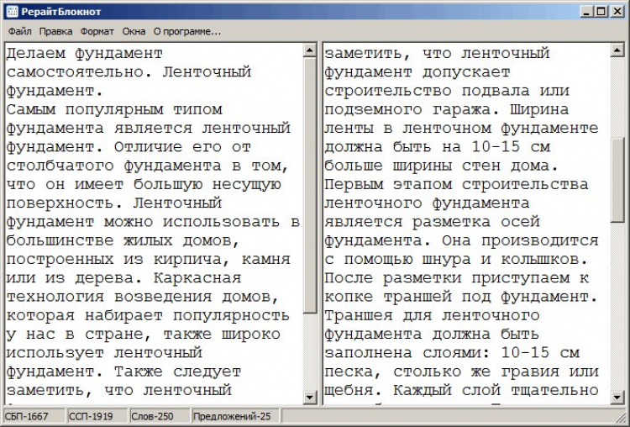This screenshot has width=630, height=427.
Task: Click left pane scrollbar thumb
Action: coord(310,185)
